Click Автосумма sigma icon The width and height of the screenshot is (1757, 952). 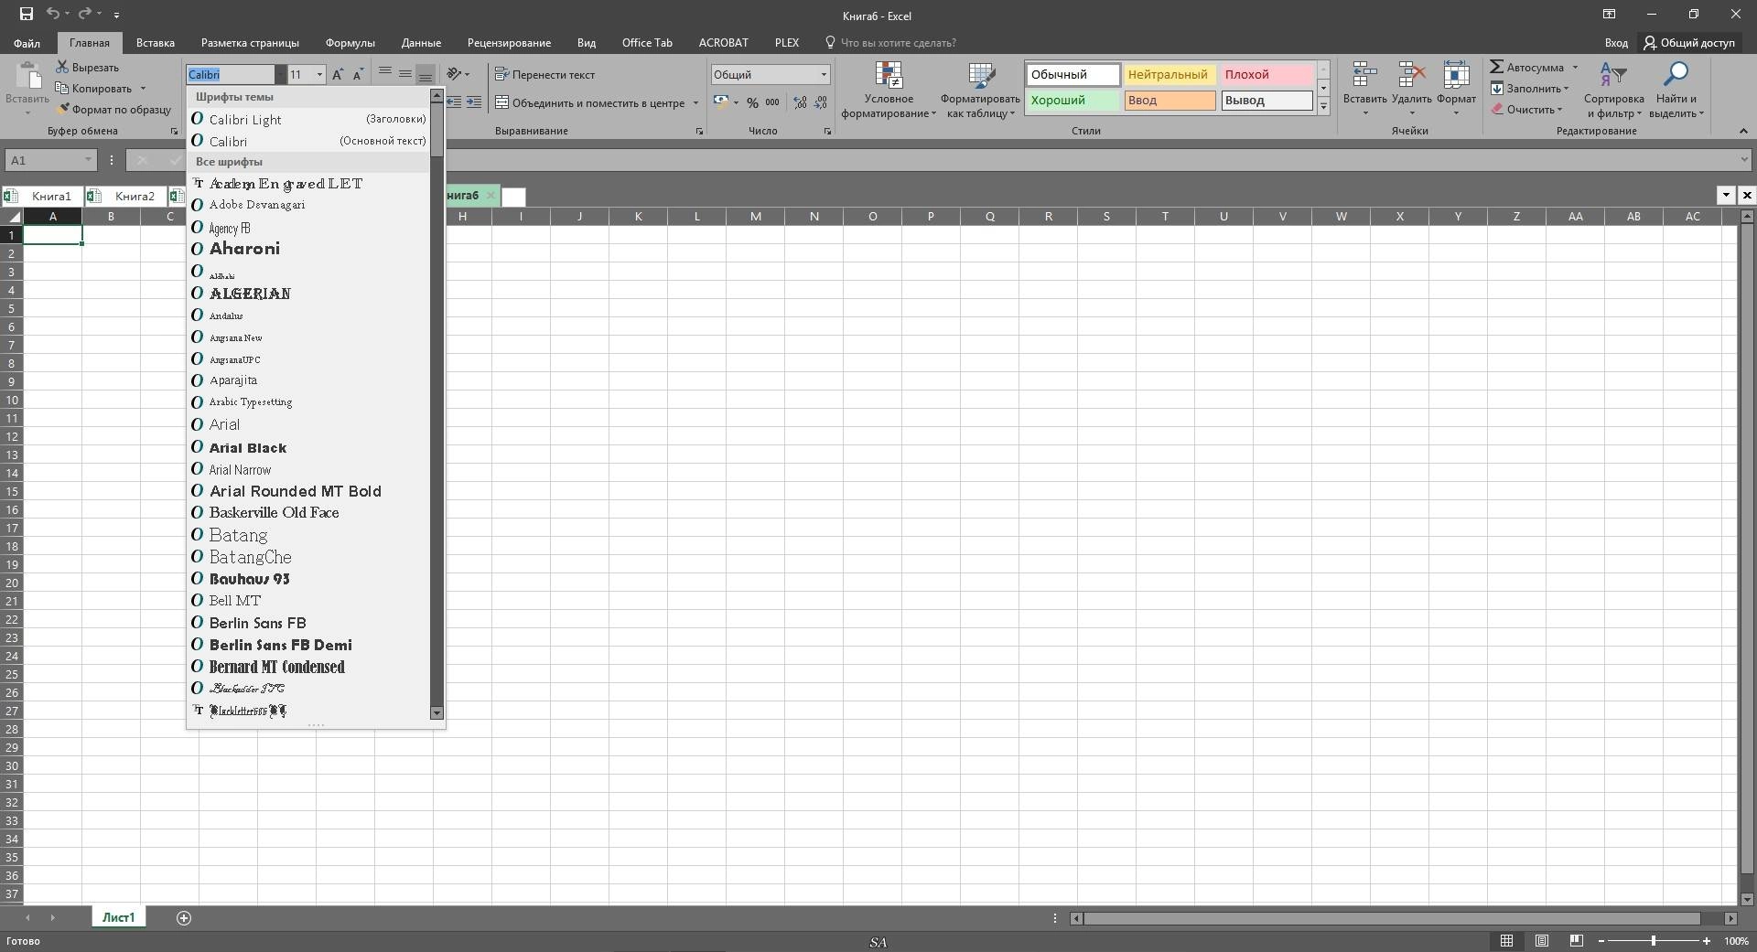coord(1497,67)
